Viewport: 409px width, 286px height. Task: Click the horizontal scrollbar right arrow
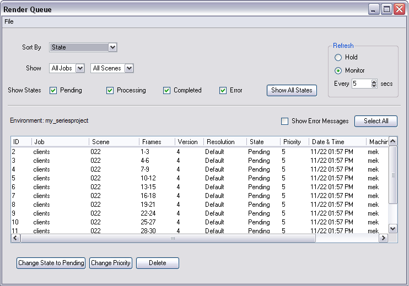tap(383, 238)
